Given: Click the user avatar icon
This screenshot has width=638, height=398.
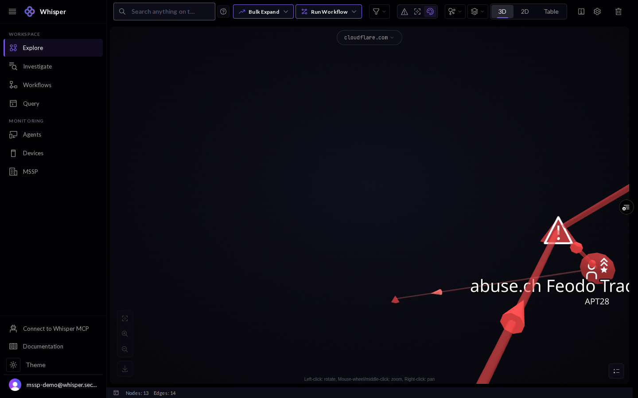Looking at the screenshot, I should [15, 385].
